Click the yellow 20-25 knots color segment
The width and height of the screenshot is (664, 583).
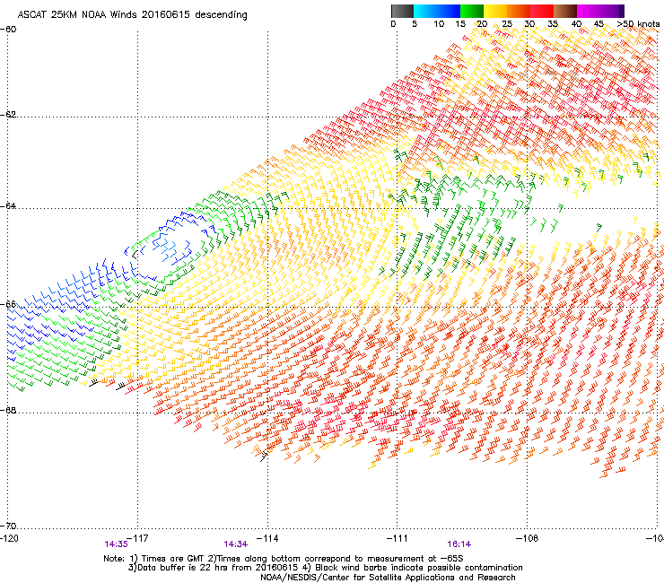pos(495,11)
